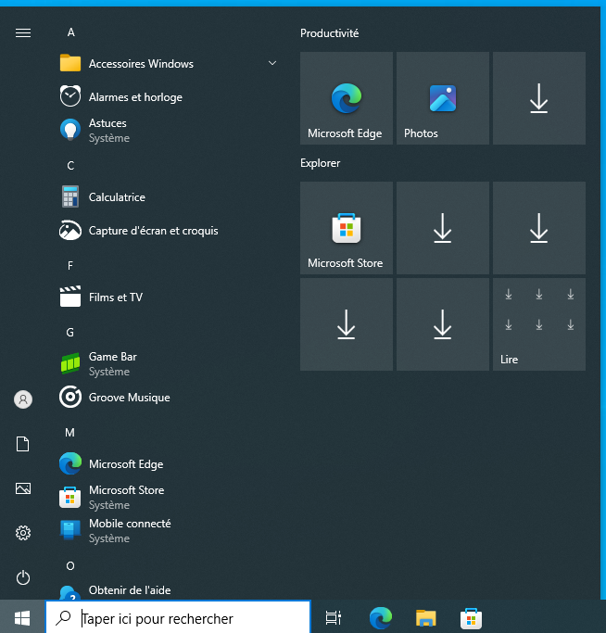606x633 pixels.
Task: Launch Alarmes et horloge
Action: click(x=169, y=97)
